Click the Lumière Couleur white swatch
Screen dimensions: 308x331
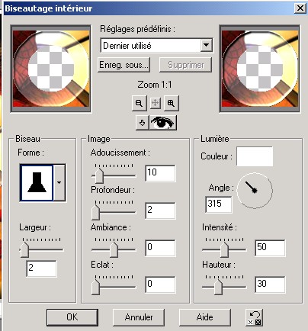point(255,156)
